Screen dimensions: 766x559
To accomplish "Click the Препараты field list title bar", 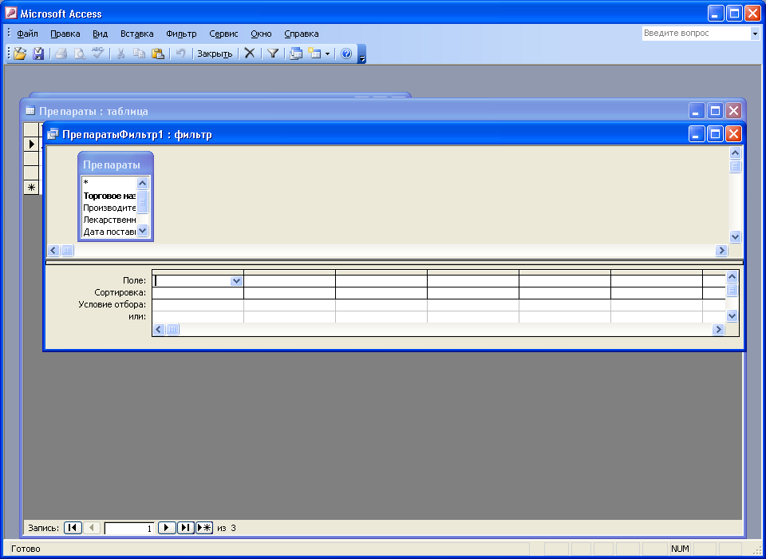I will coord(116,165).
